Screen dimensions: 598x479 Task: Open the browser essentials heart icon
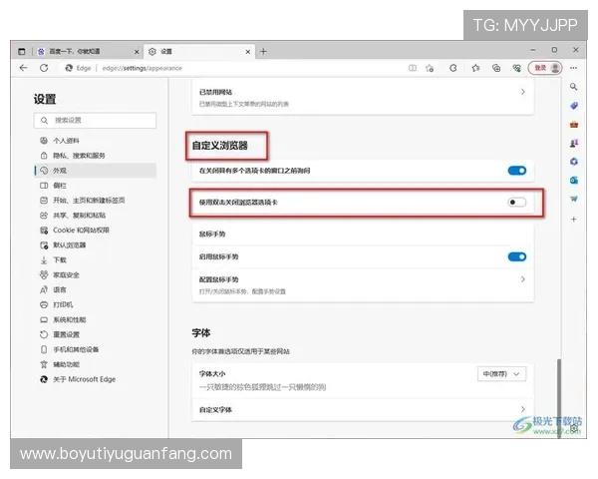click(516, 68)
